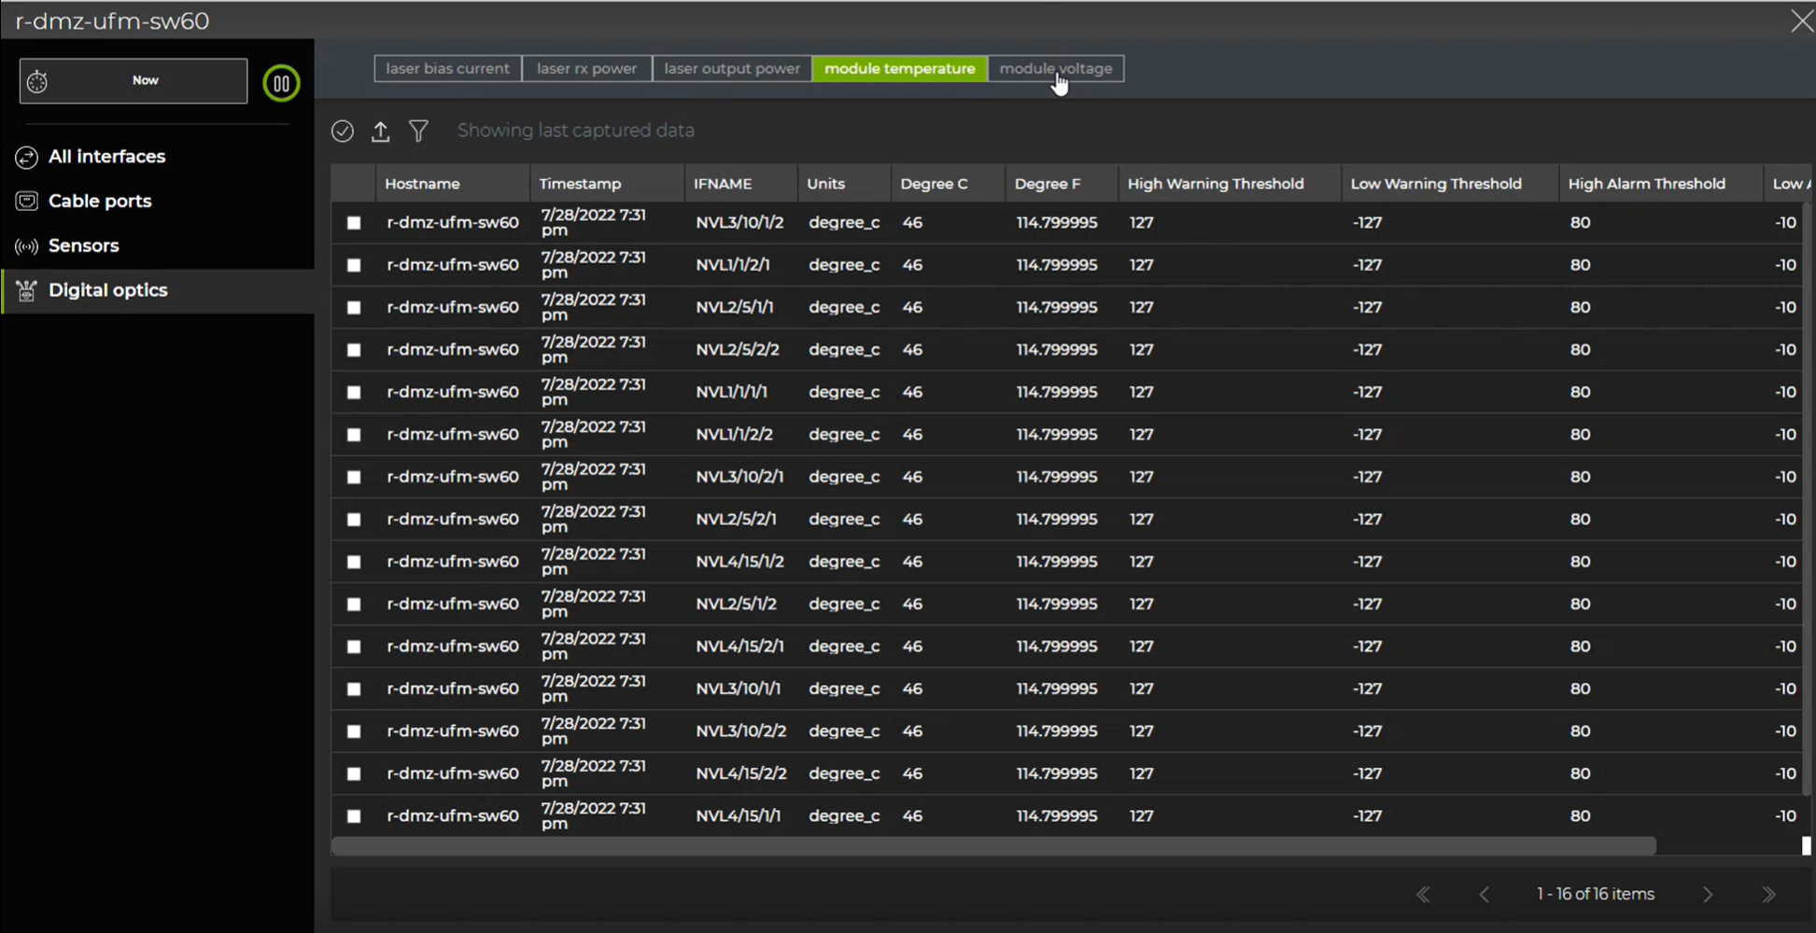1816x933 pixels.
Task: Click the horizontal table scrollbar
Action: pos(993,846)
